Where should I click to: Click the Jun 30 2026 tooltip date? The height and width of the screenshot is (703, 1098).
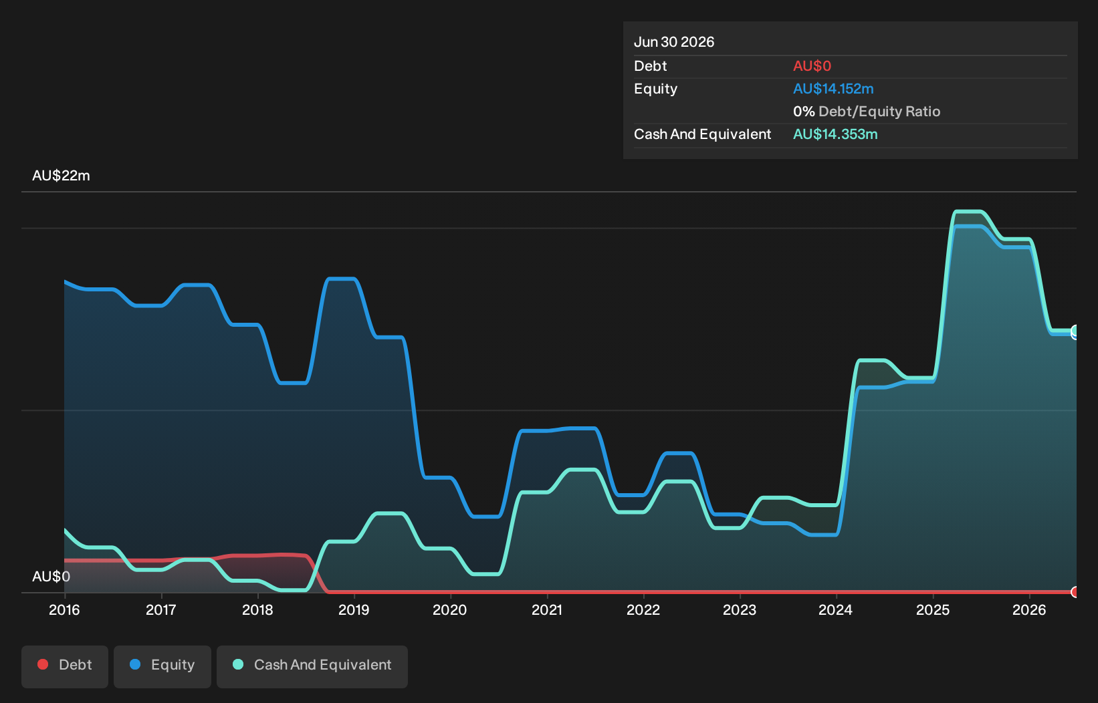(674, 42)
